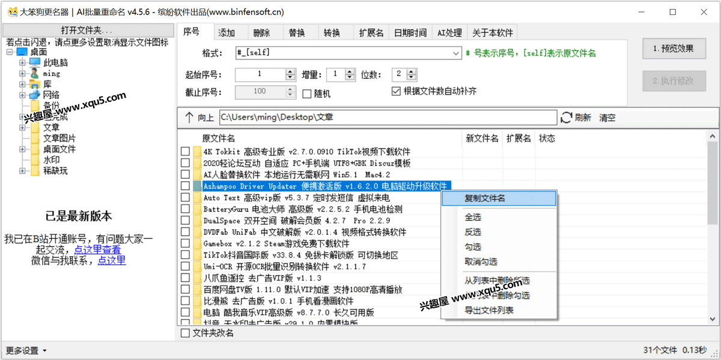This screenshot has width=721, height=360.
Task: Click the folder icon of the Umi-OCR row
Action: tap(197, 266)
